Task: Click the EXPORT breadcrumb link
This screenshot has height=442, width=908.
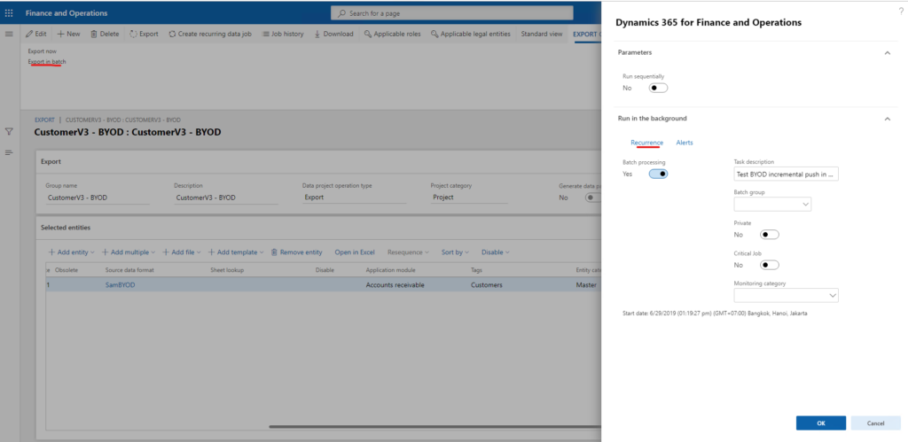Action: point(44,120)
